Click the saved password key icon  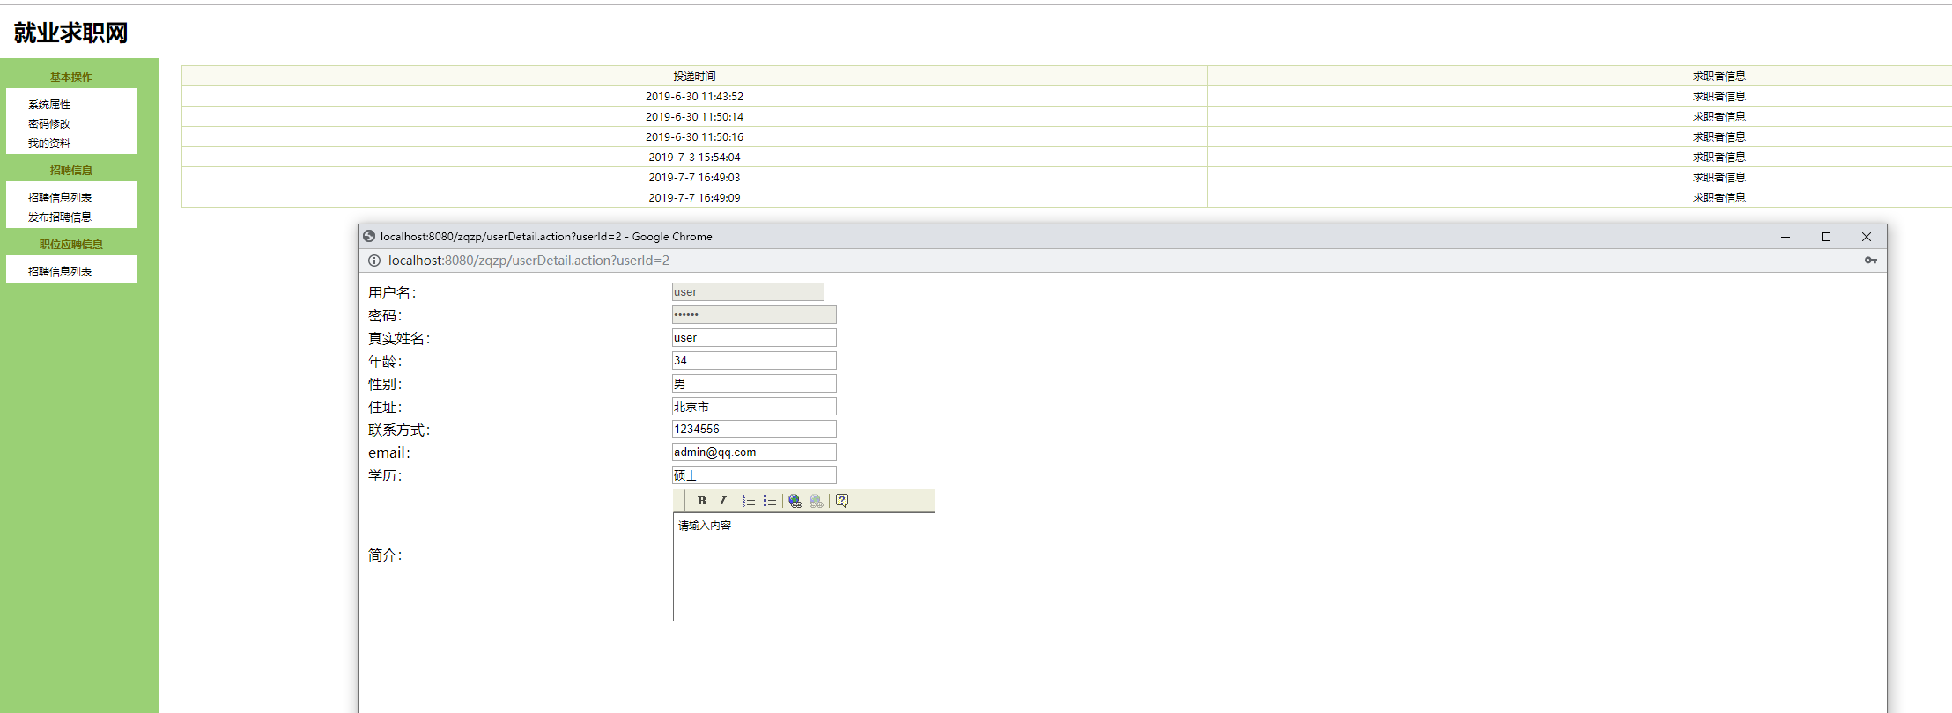tap(1870, 261)
